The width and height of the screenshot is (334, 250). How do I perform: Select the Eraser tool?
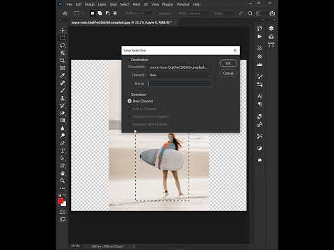click(63, 113)
